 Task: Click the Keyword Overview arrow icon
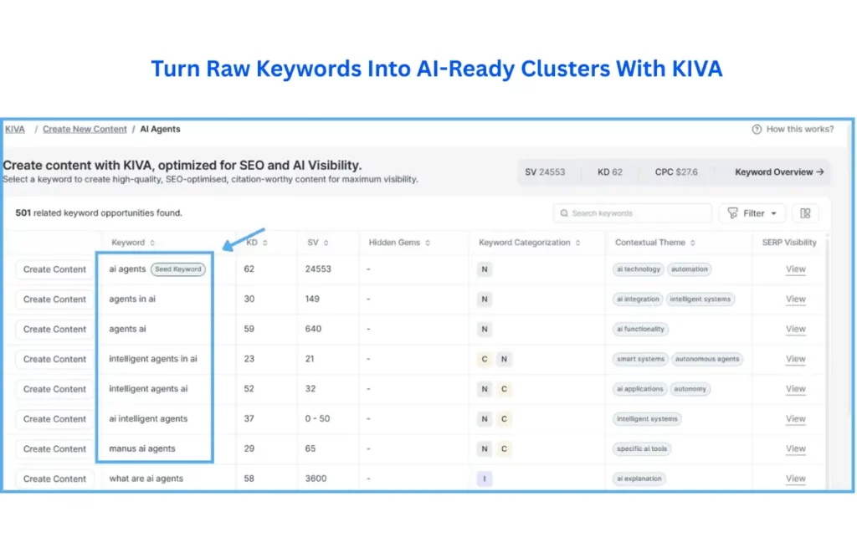(x=819, y=172)
